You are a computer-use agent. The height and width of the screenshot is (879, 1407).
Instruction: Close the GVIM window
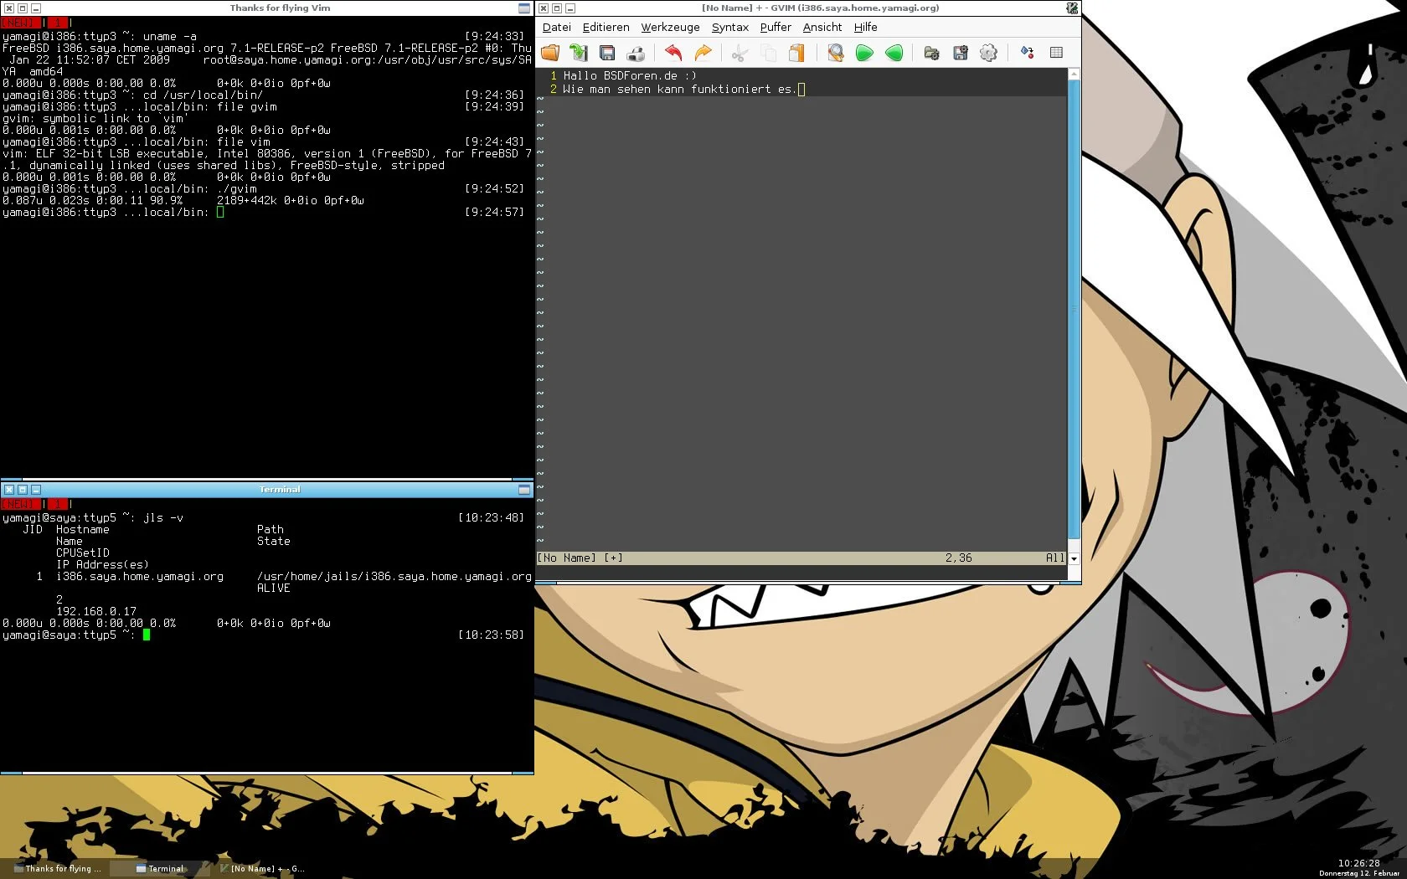point(544,8)
